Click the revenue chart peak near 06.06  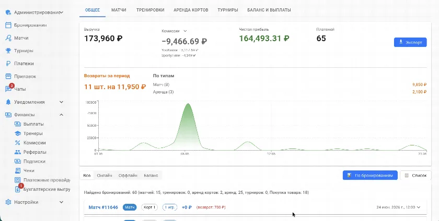tap(188, 104)
